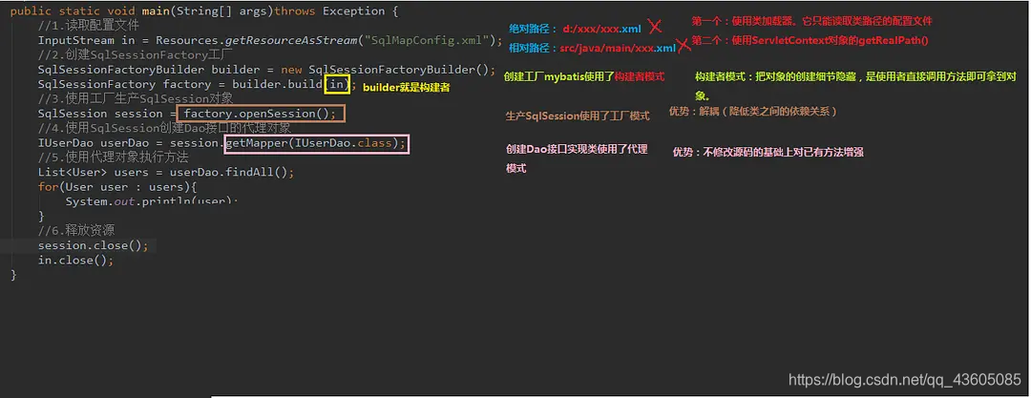Screen dimensions: 1031x398
Task: Click the "SqlMapConfig.xml" string literal
Action: tap(427, 40)
